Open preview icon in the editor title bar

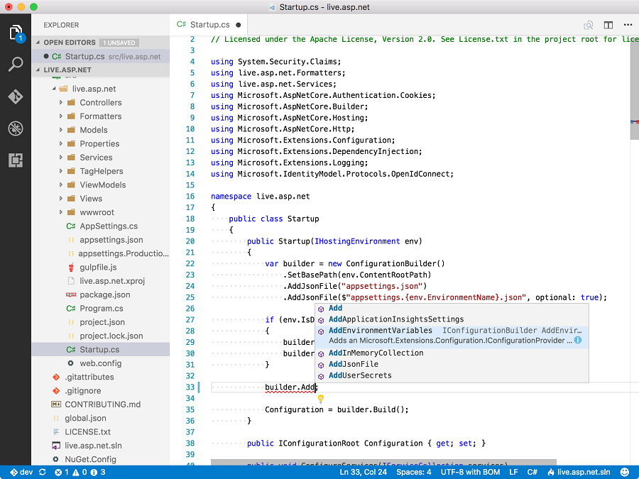588,24
